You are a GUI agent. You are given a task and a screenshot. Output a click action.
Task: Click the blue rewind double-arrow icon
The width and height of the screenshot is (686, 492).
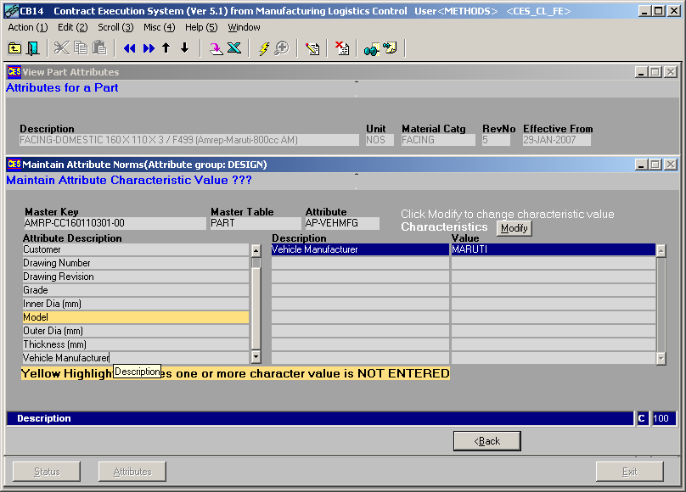click(130, 48)
